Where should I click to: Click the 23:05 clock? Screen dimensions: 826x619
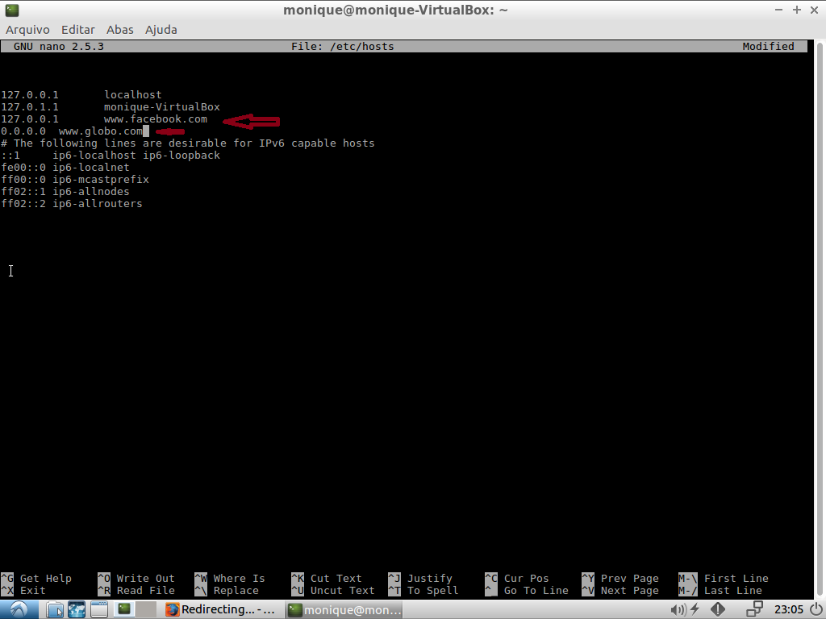789,609
